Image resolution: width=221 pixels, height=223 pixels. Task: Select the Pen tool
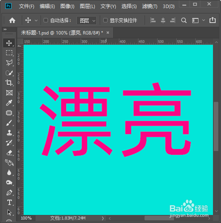click(9, 193)
